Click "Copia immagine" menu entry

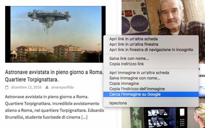[x=124, y=84]
